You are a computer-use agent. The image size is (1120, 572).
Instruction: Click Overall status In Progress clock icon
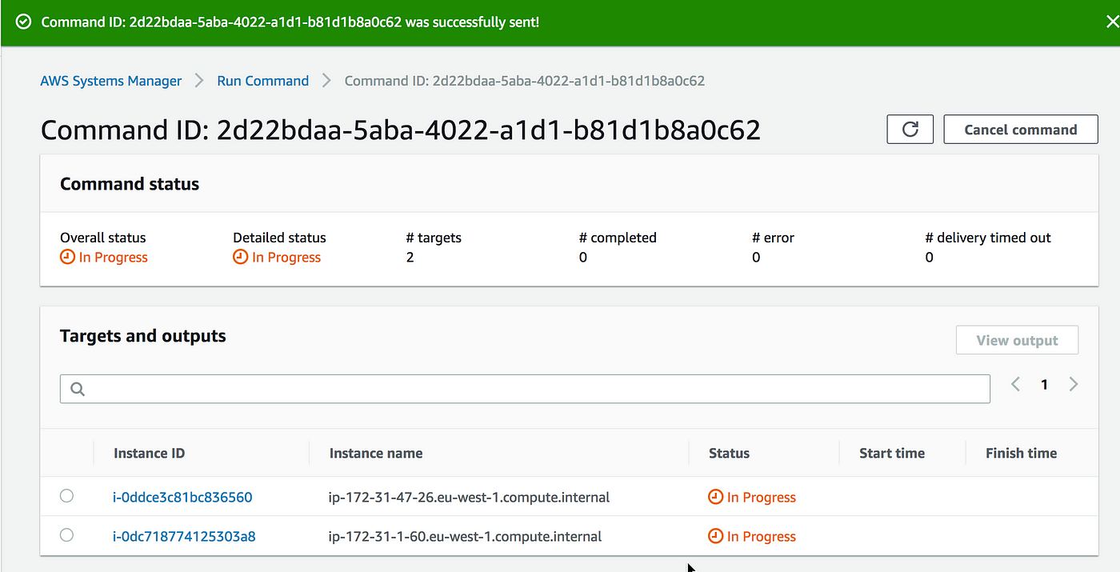(68, 258)
